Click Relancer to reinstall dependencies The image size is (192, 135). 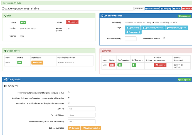tap(37, 62)
